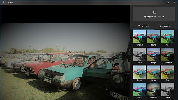Apply the Neo filter
The width and height of the screenshot is (178, 100).
(x=168, y=37)
